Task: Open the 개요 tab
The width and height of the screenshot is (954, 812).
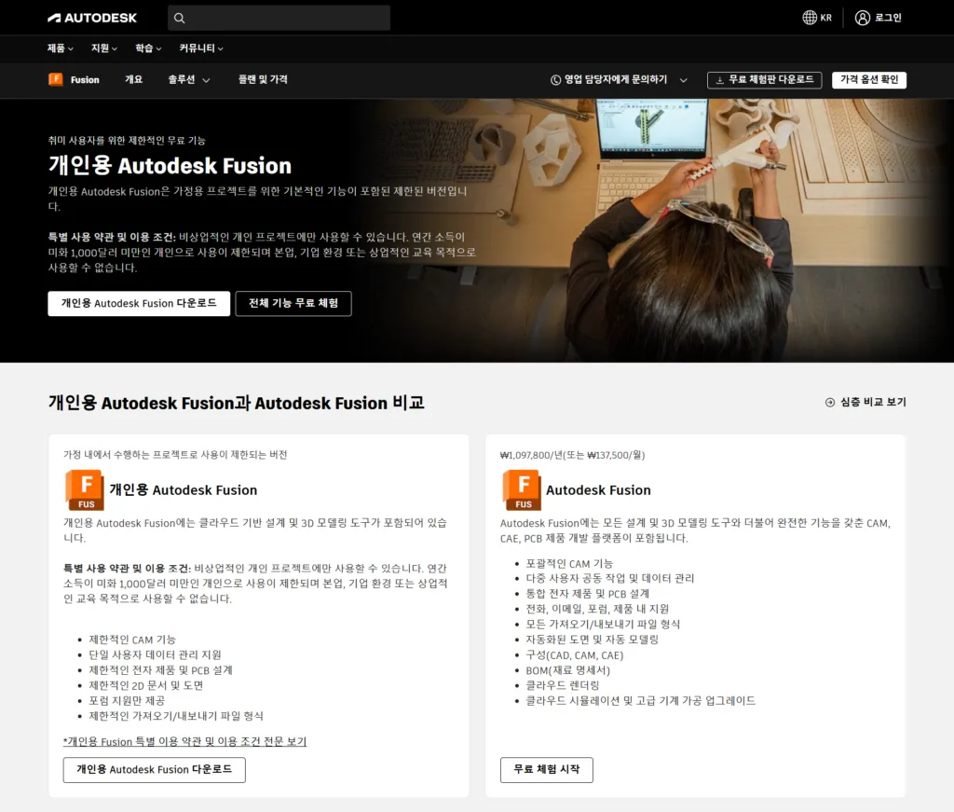Action: [134, 80]
